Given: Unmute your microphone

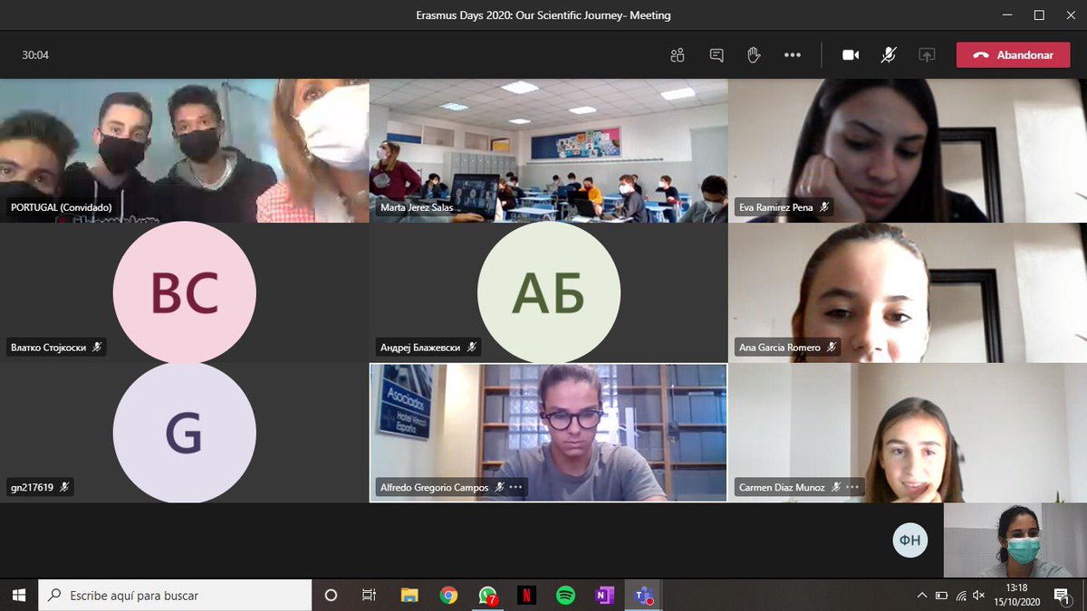Looking at the screenshot, I should (889, 55).
